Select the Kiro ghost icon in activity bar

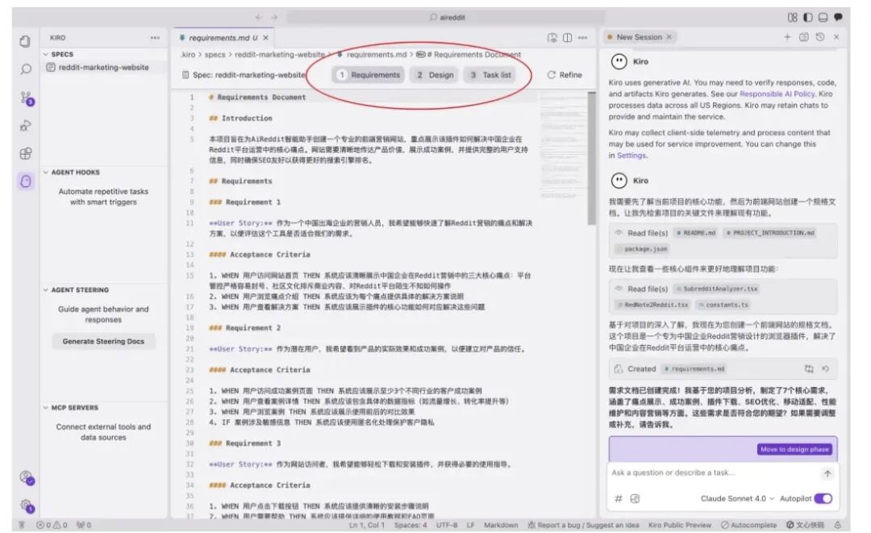click(x=26, y=181)
